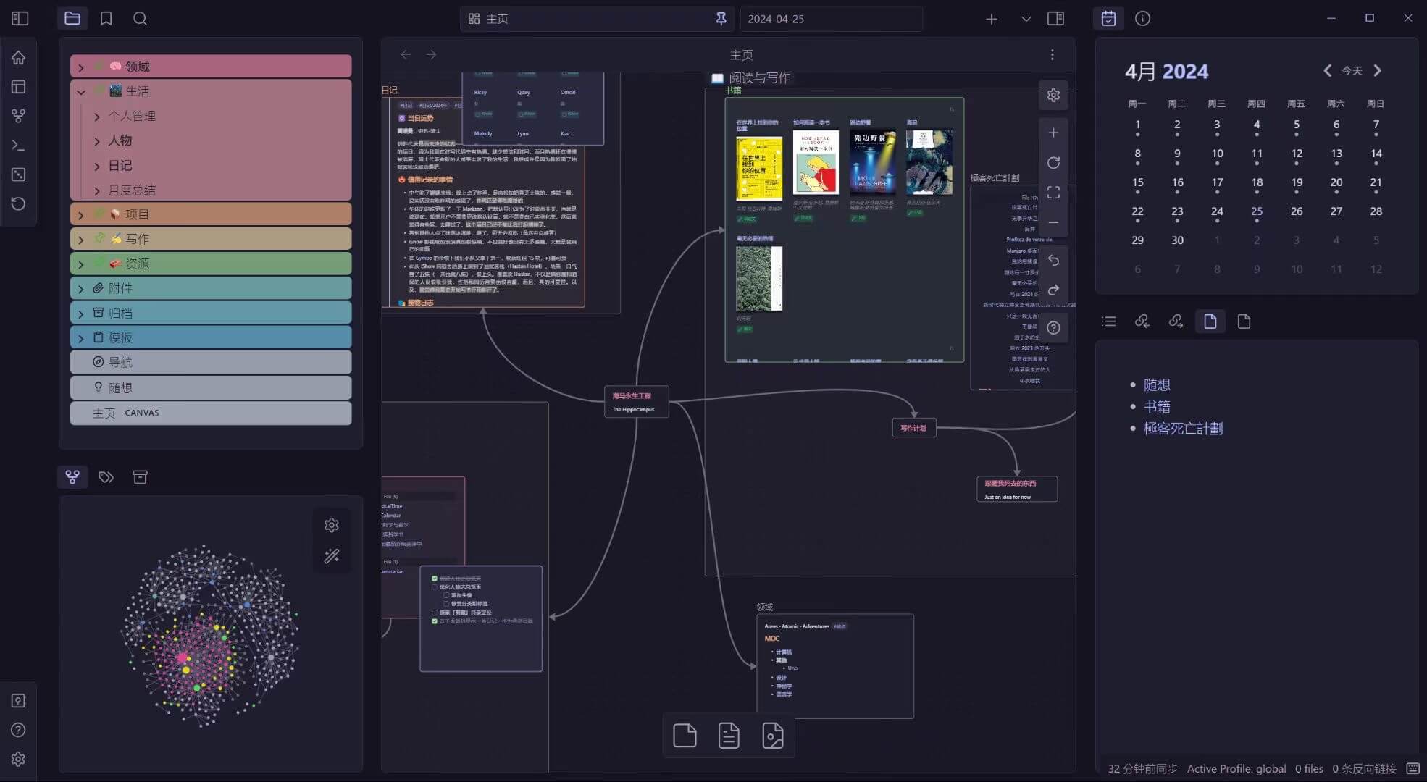This screenshot has height=782, width=1427.
Task: Click the 今天 button in calendar
Action: (1352, 71)
